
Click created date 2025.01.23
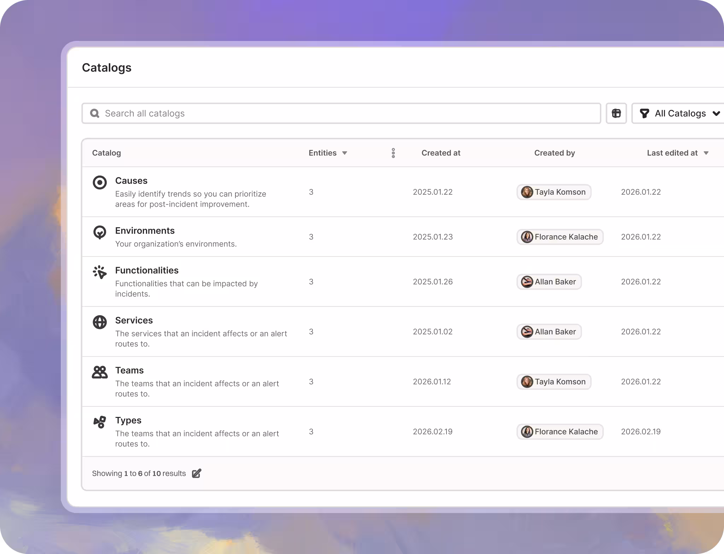coord(433,237)
